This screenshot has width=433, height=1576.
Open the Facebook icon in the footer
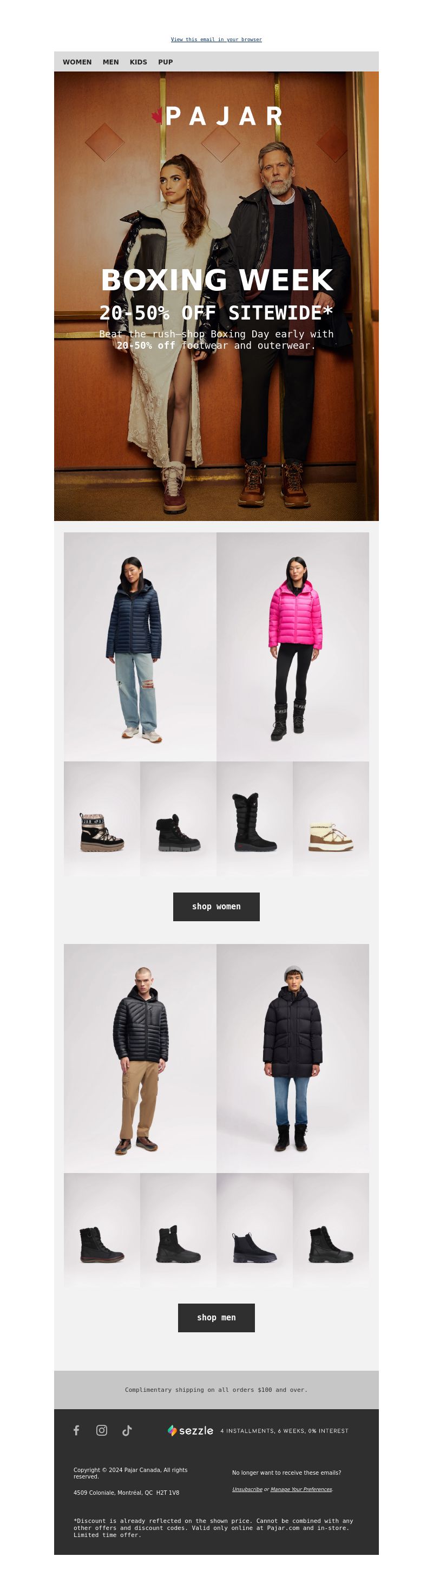pyautogui.click(x=76, y=1430)
